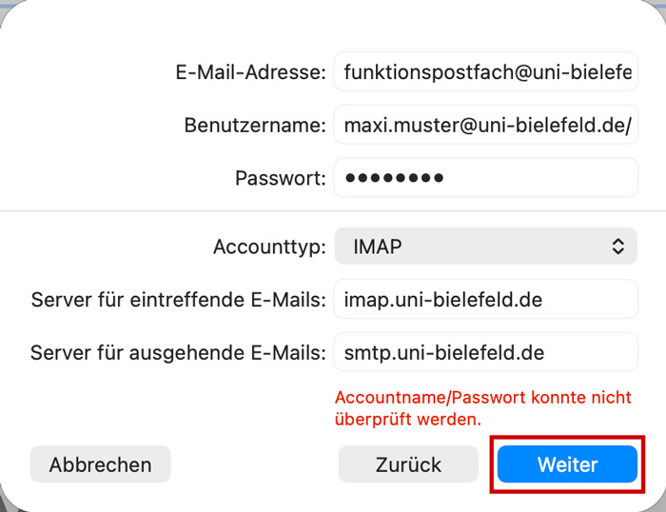Click the "Accounttyp:" label
The width and height of the screenshot is (666, 512).
[x=269, y=246]
